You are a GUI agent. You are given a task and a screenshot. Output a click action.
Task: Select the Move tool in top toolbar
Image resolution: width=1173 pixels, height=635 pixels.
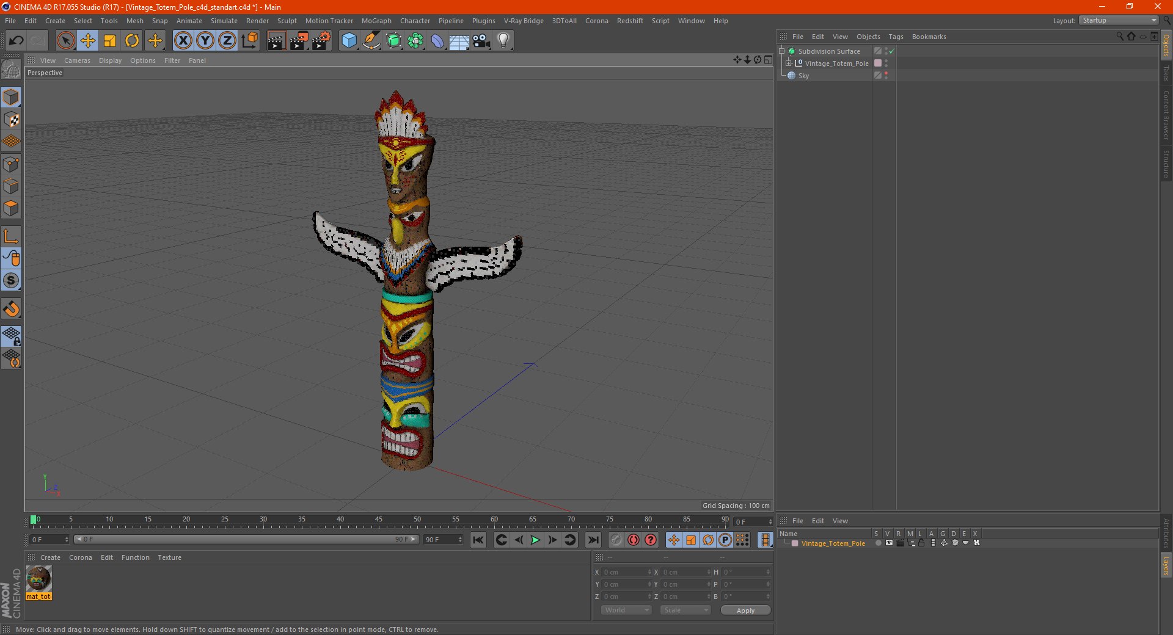point(88,41)
